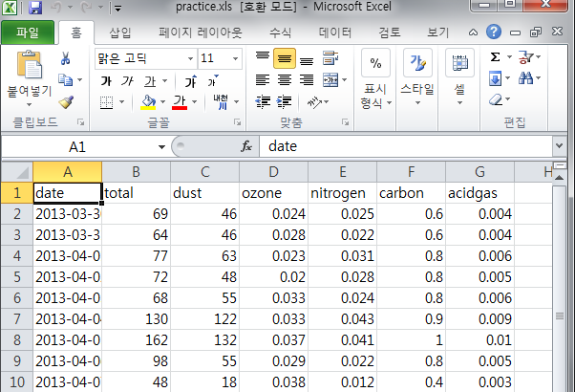Viewport: 575px width, 392px height.
Task: Apply the yellow fill color bucket
Action: (x=148, y=101)
